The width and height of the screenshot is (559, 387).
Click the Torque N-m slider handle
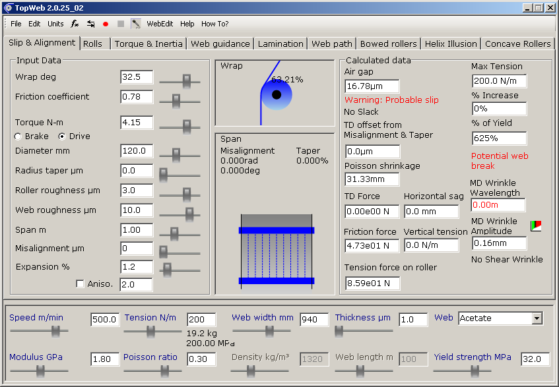[187, 127]
